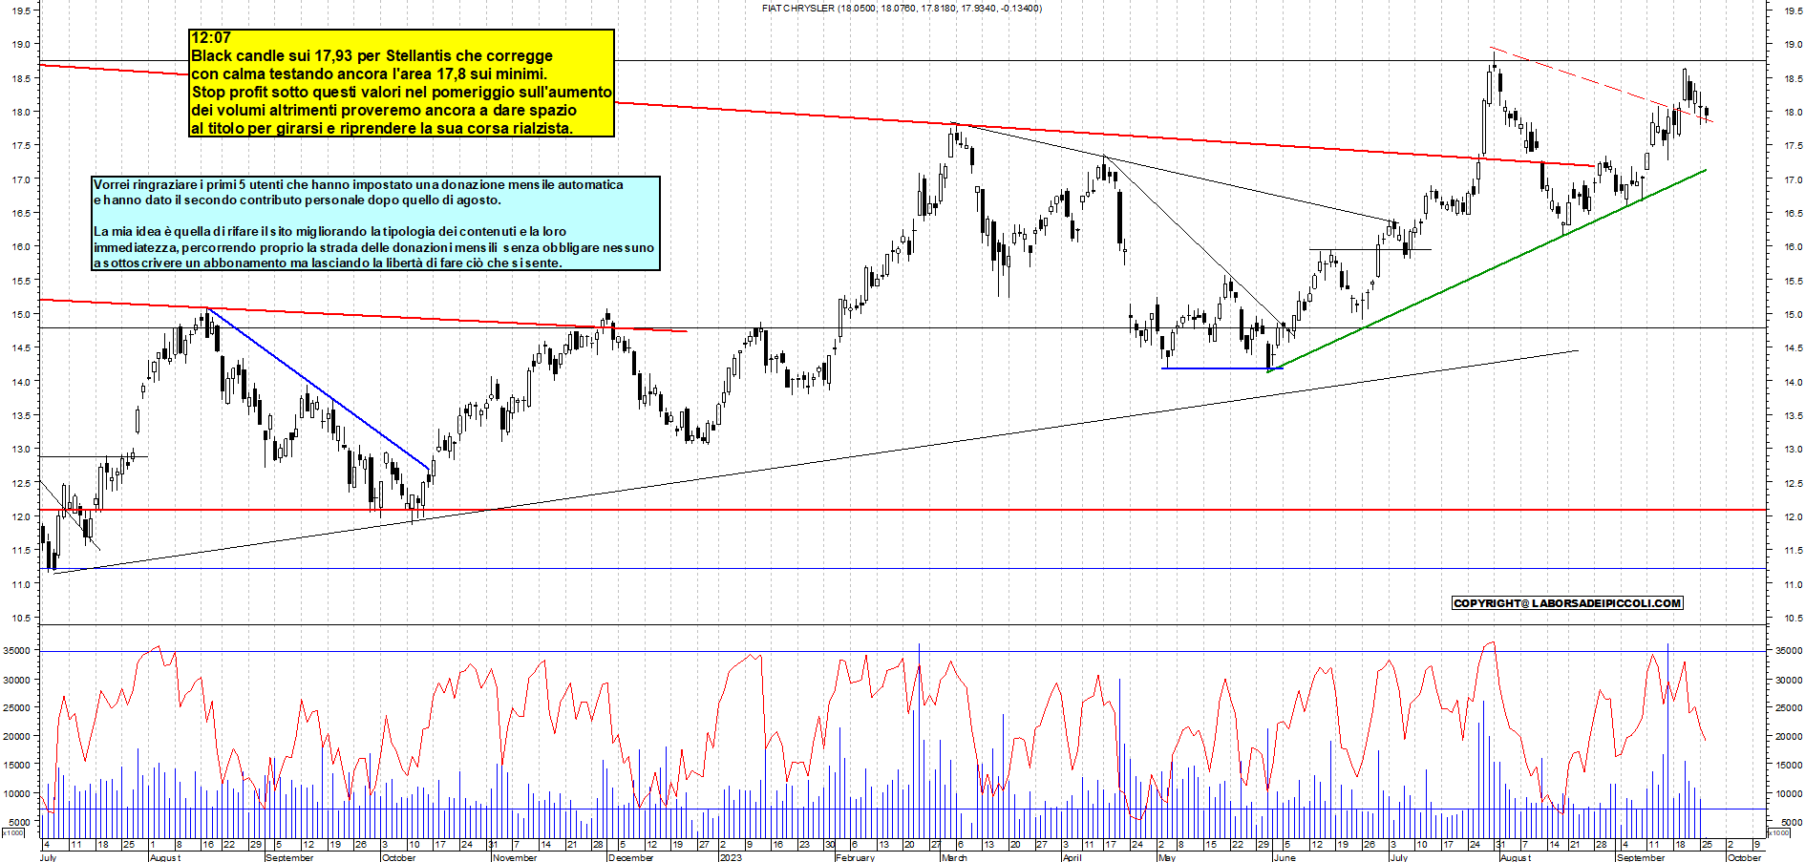
Task: Click the 2023 year label on time axis
Action: click(x=731, y=857)
